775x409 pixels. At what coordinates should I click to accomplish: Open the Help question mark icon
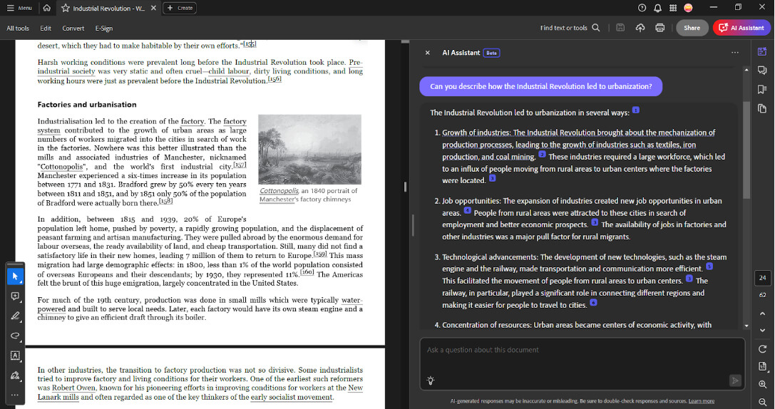(642, 8)
